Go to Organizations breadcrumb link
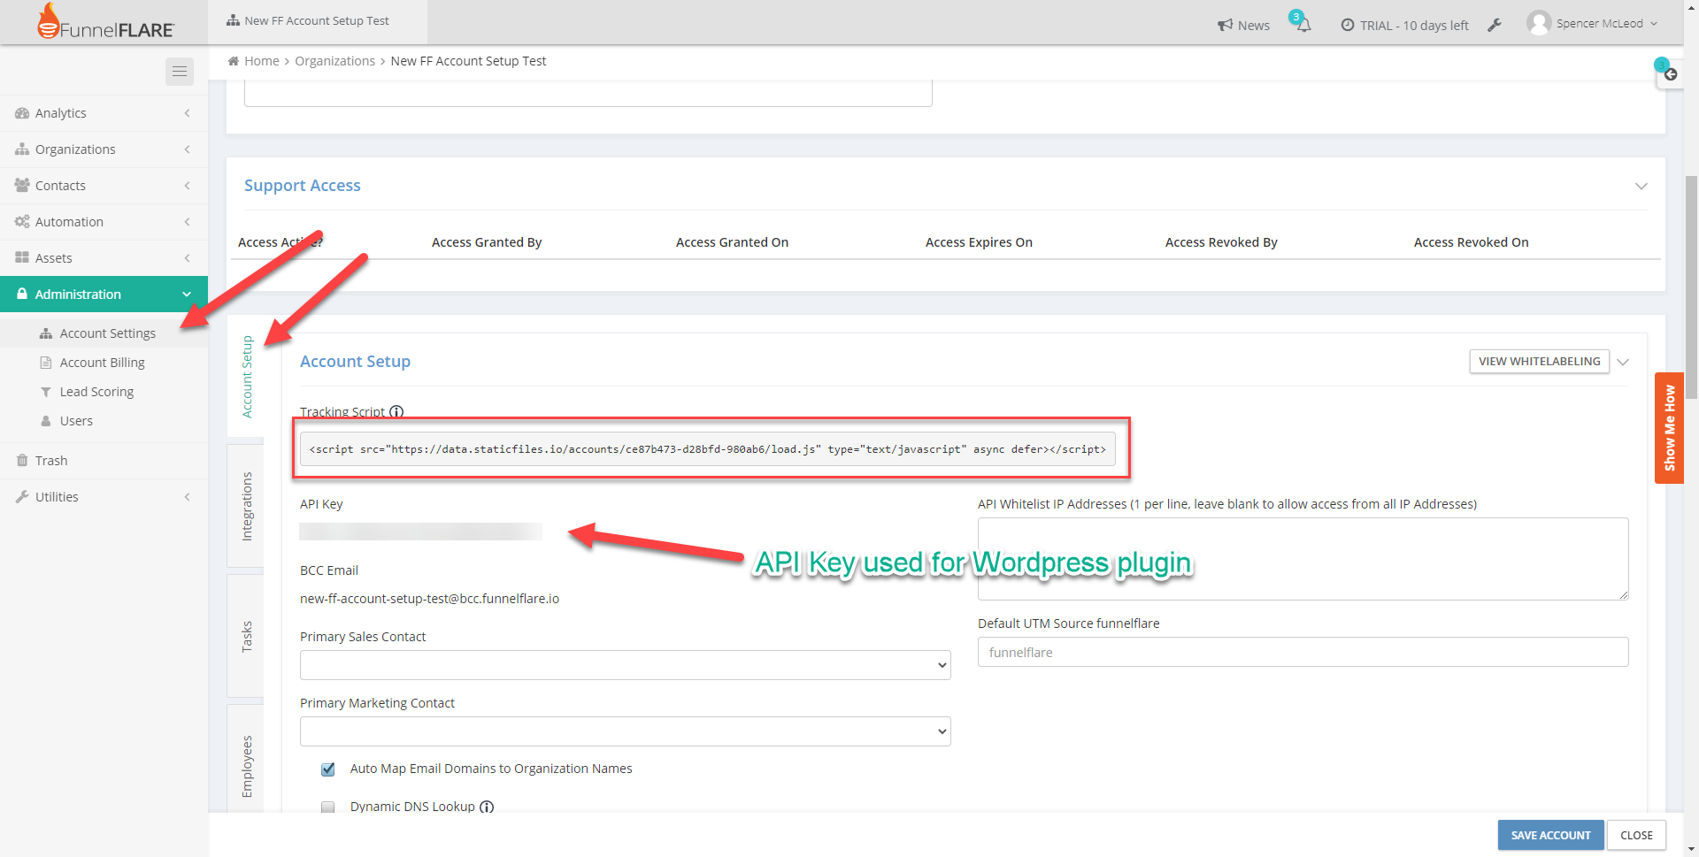1699x857 pixels. 334,61
